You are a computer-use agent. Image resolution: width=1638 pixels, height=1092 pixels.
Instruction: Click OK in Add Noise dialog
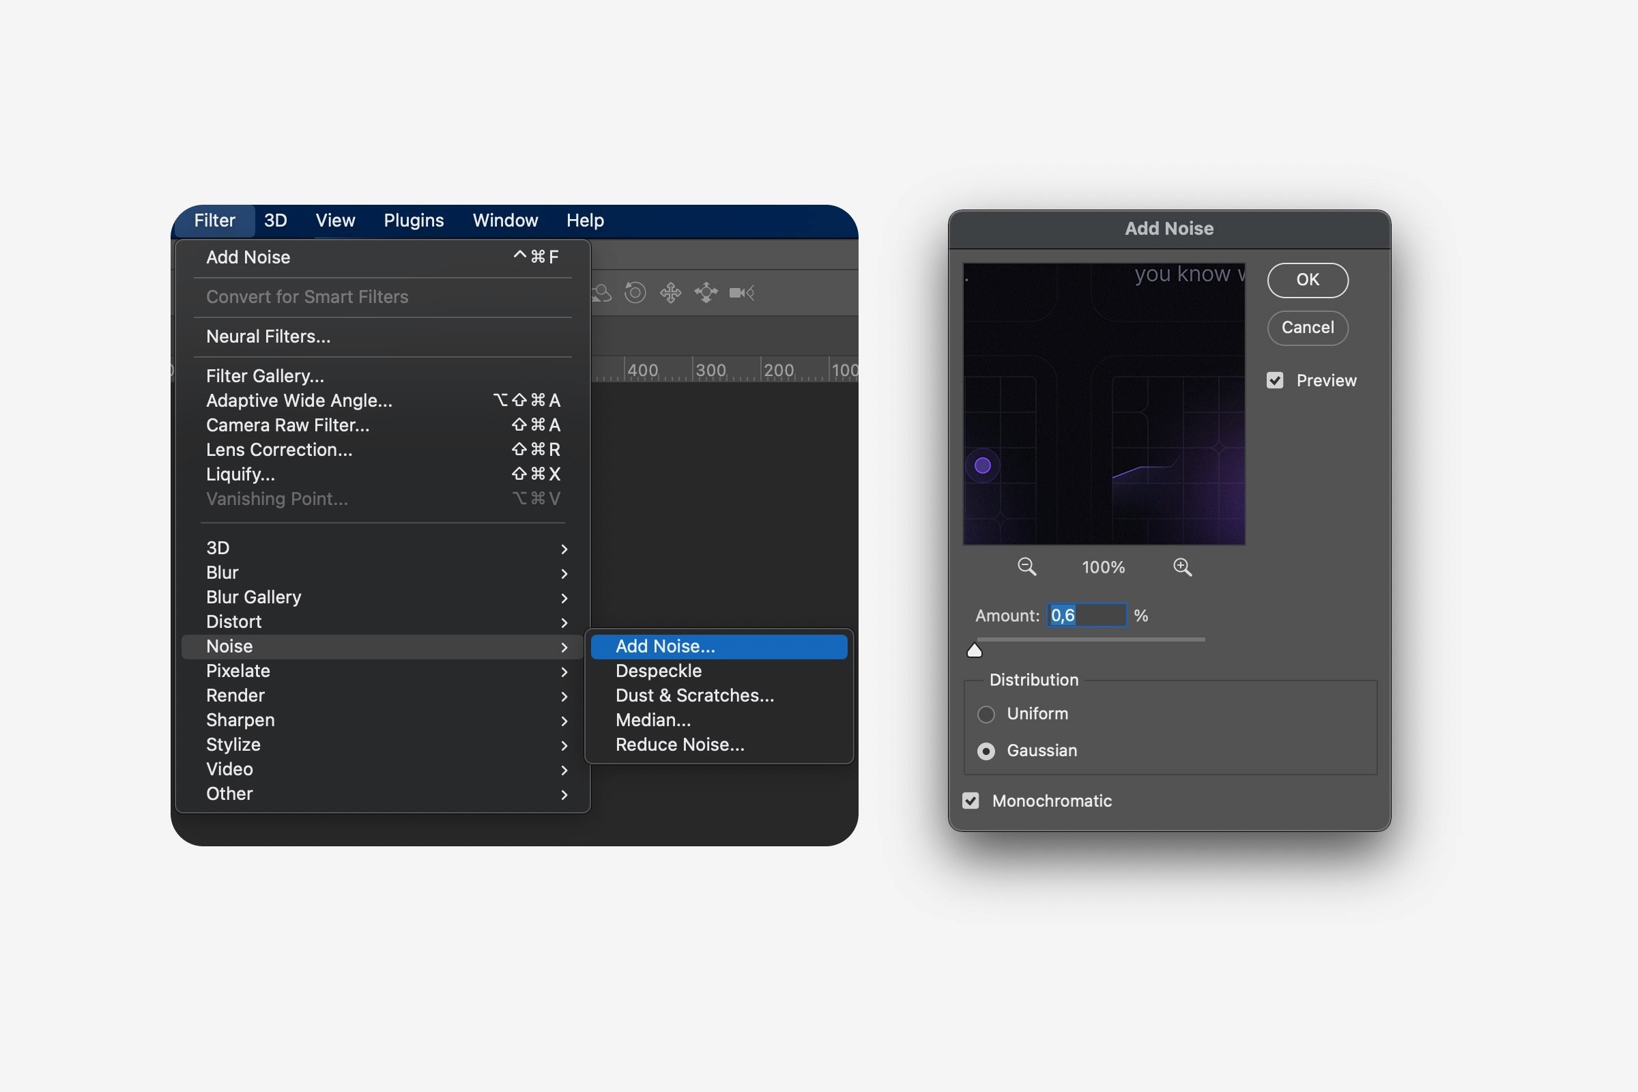(1307, 280)
